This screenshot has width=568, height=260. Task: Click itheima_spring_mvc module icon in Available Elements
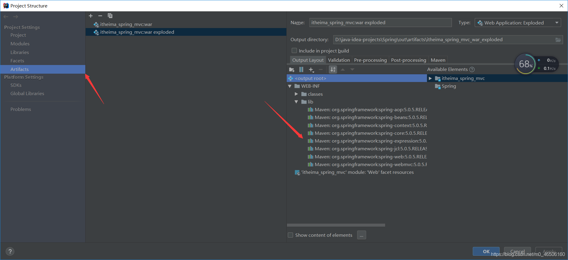click(x=438, y=78)
